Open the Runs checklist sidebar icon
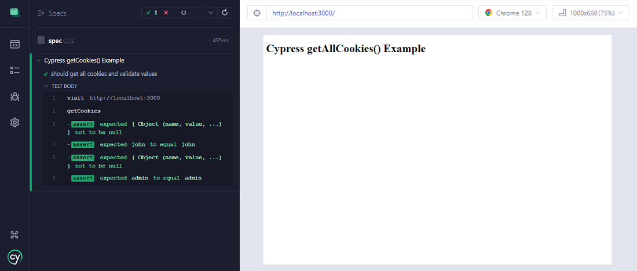Screen dimensions: 637x271 14,70
